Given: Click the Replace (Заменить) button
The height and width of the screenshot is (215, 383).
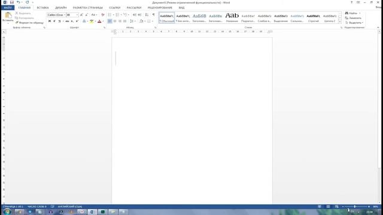Looking at the screenshot, I should (353, 18).
